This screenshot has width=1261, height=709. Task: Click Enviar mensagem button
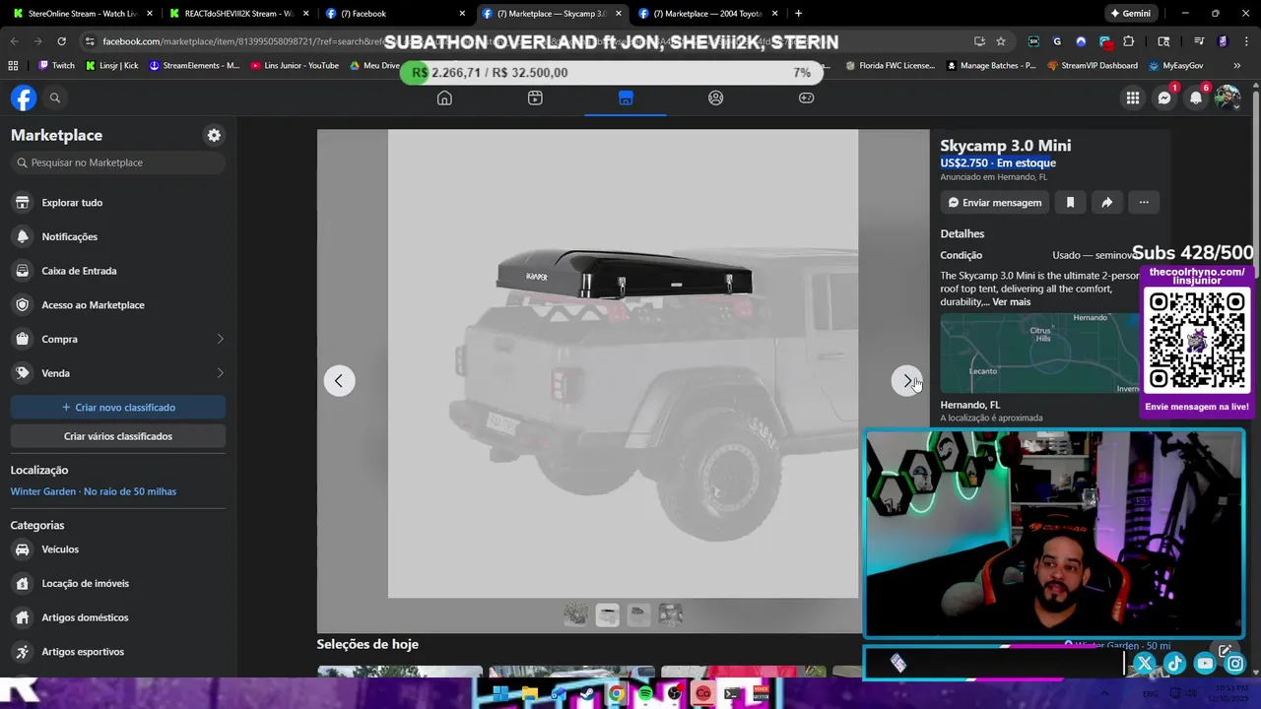pos(994,202)
